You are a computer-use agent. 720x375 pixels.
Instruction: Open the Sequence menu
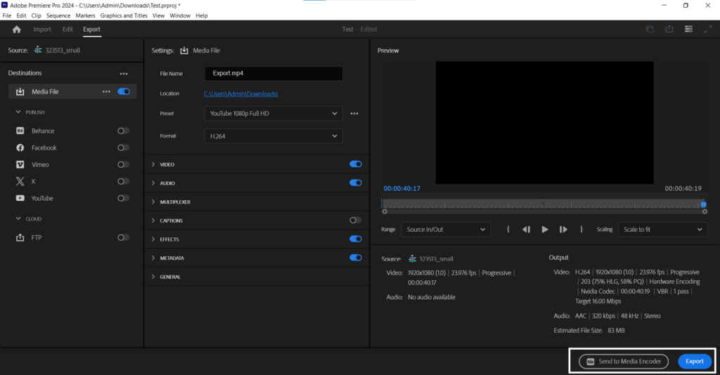[x=58, y=15]
